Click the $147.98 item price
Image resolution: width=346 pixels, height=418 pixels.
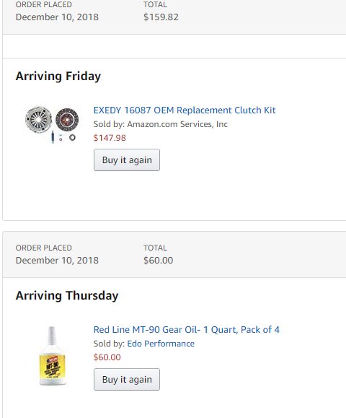coord(110,138)
